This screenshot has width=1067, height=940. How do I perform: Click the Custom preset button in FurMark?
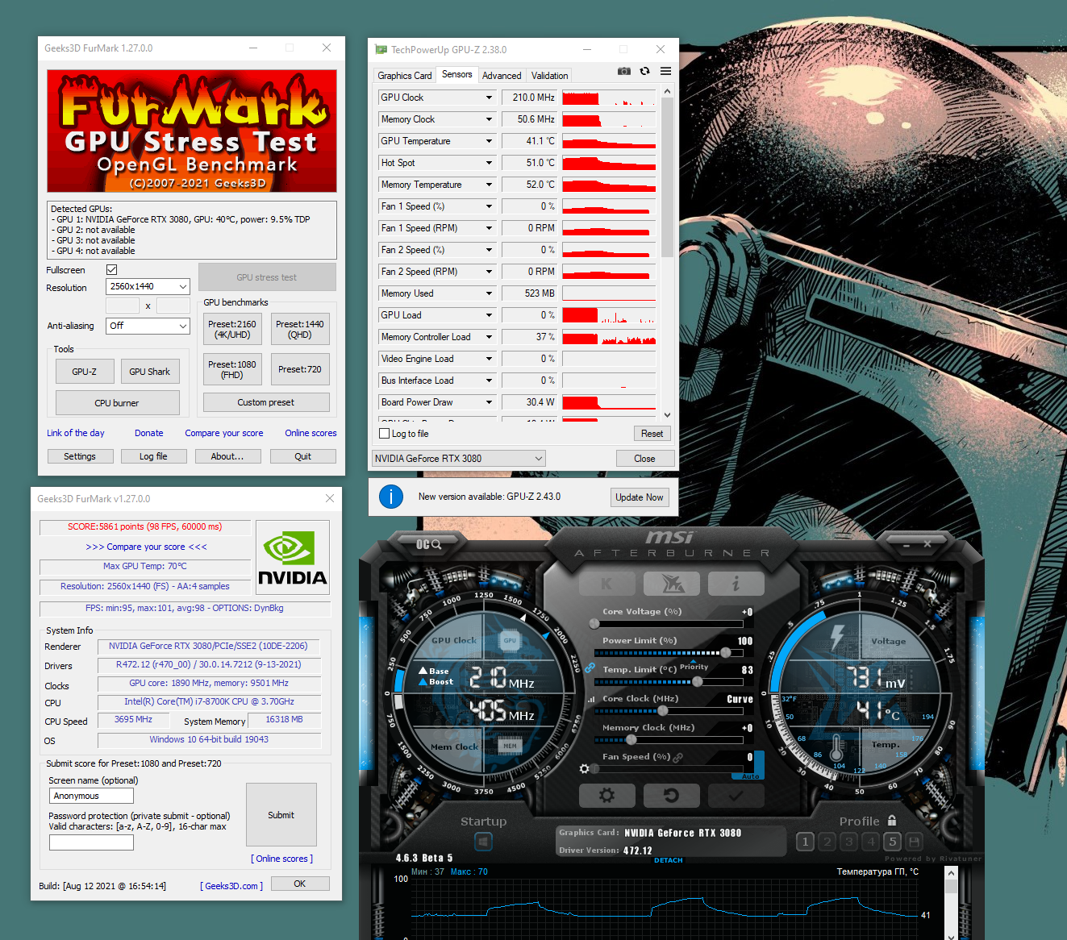266,402
